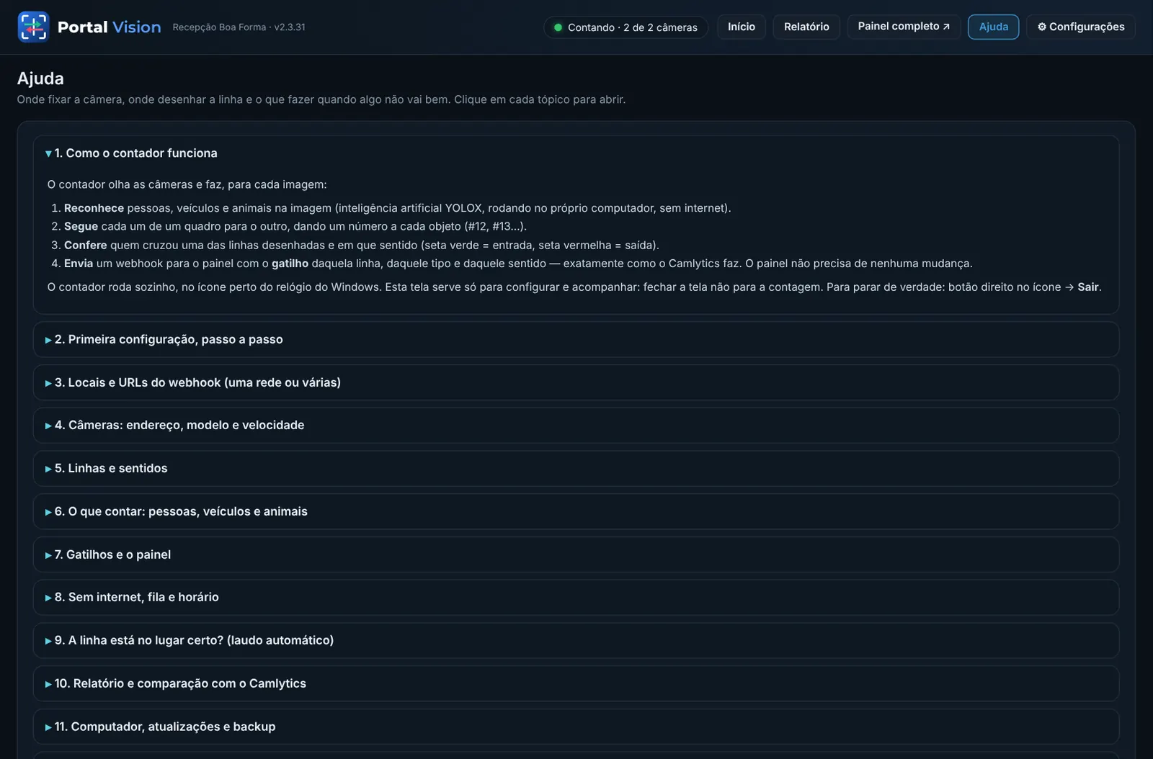
Task: Go to the Início page
Action: click(741, 27)
